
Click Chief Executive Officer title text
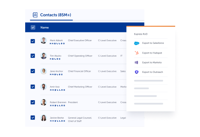[x=80, y=40]
